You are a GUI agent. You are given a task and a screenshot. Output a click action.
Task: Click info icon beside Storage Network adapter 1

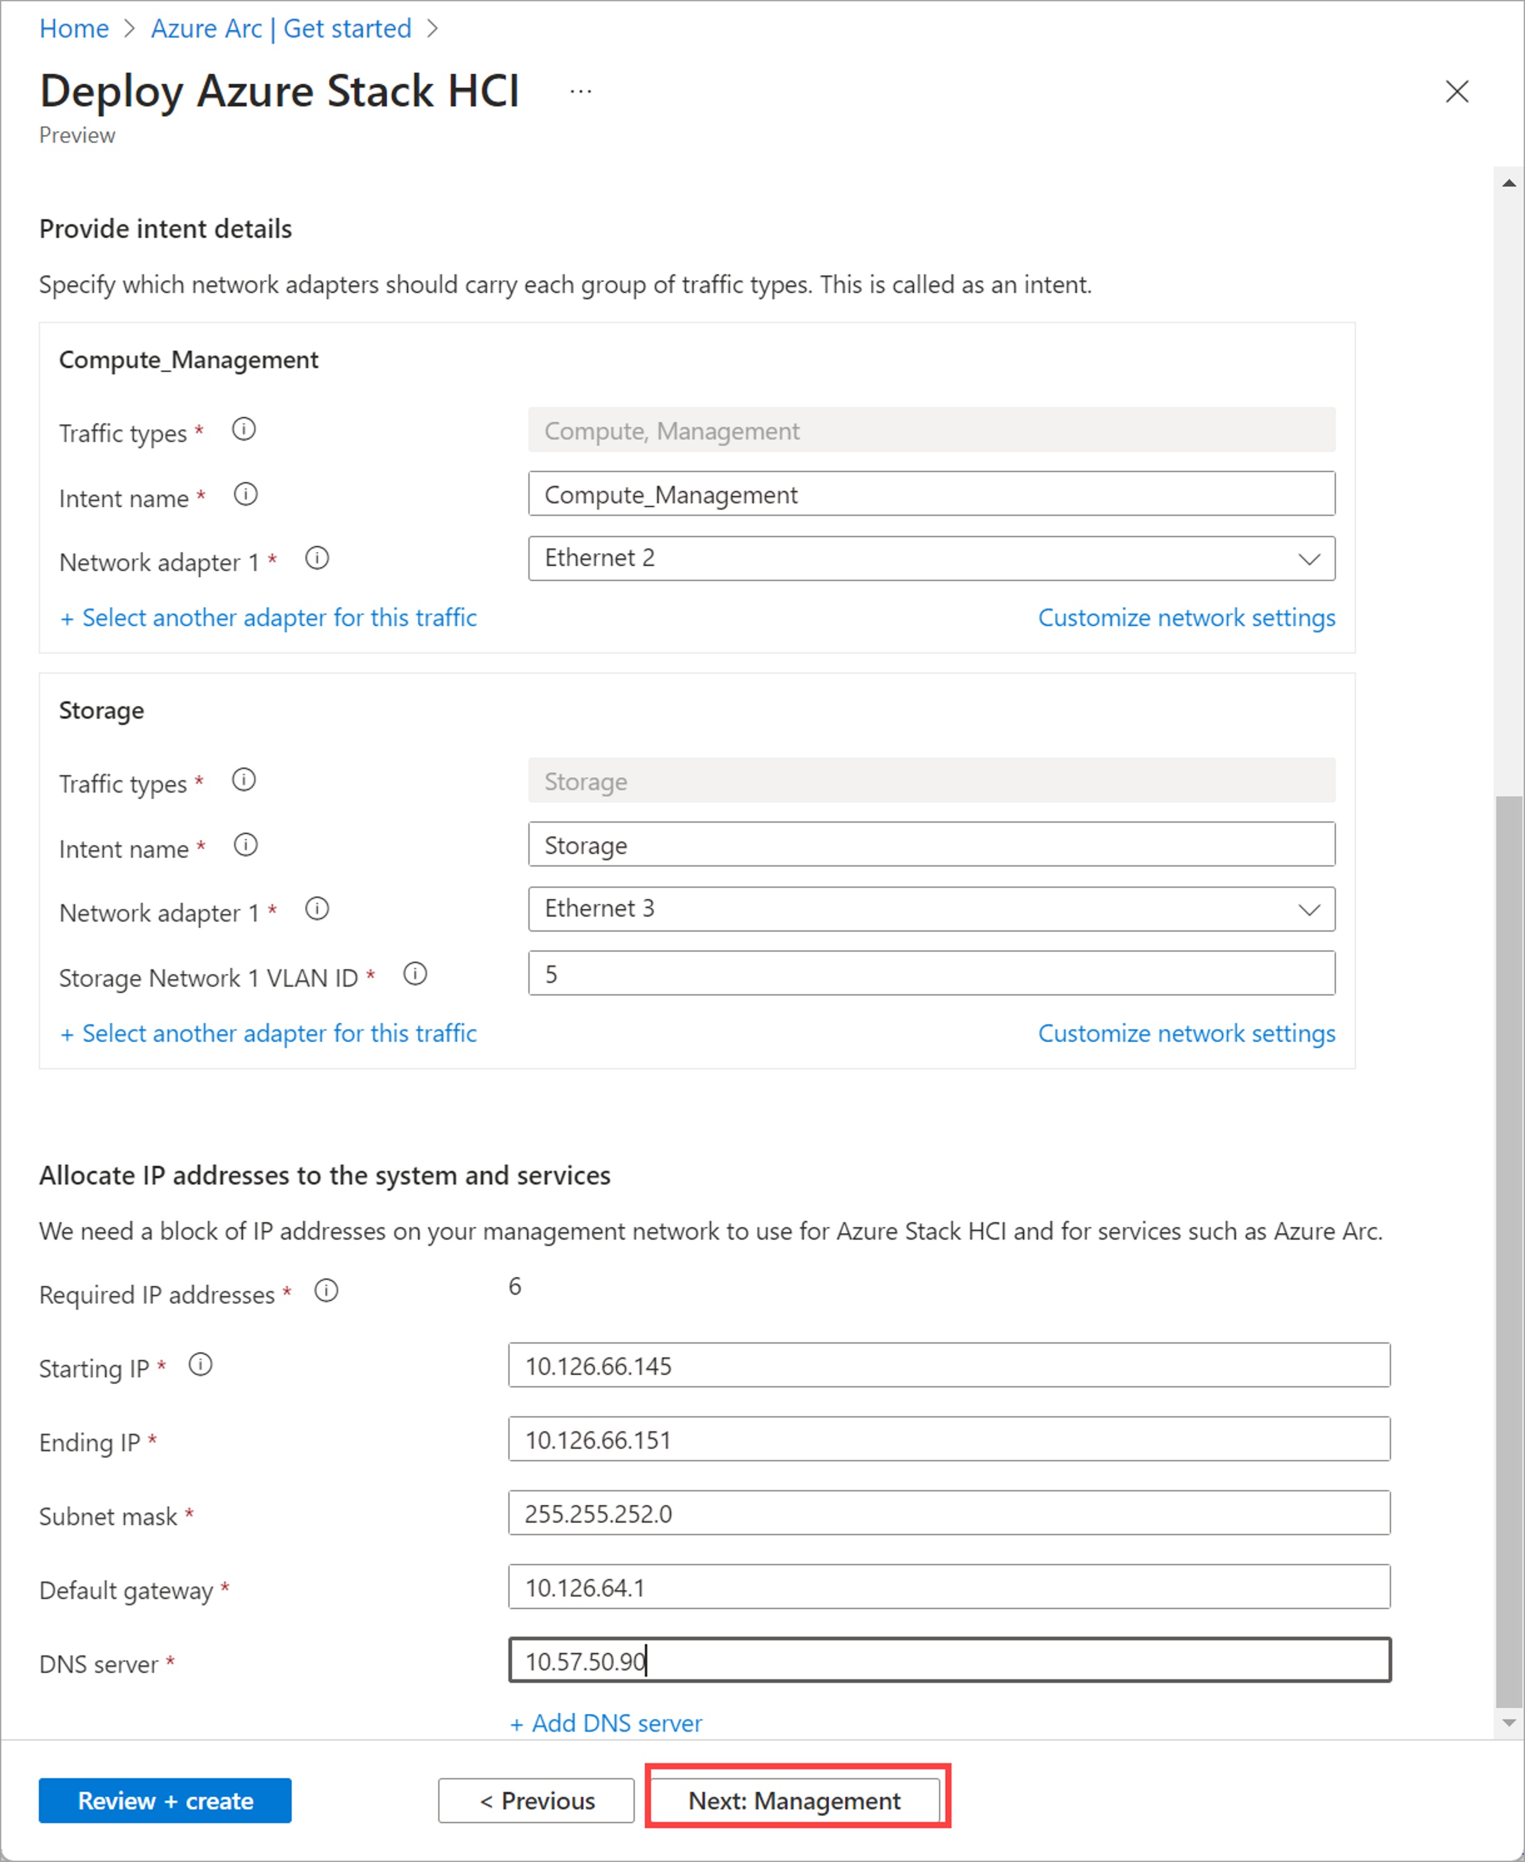coord(317,909)
